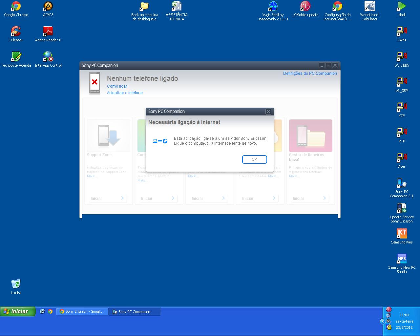Screen dimensions: 420x336
Task: Select the Adobe Reader X desktop icon
Action: point(48,34)
